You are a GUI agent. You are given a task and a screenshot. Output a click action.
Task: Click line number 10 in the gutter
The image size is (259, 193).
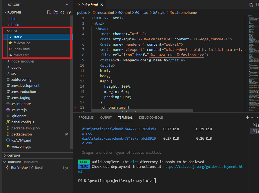pyautogui.click(x=82, y=66)
